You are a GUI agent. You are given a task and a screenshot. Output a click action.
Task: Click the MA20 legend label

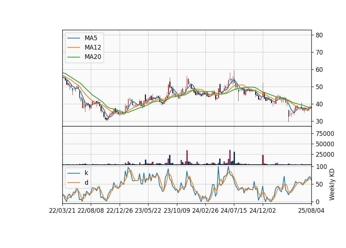click(93, 57)
